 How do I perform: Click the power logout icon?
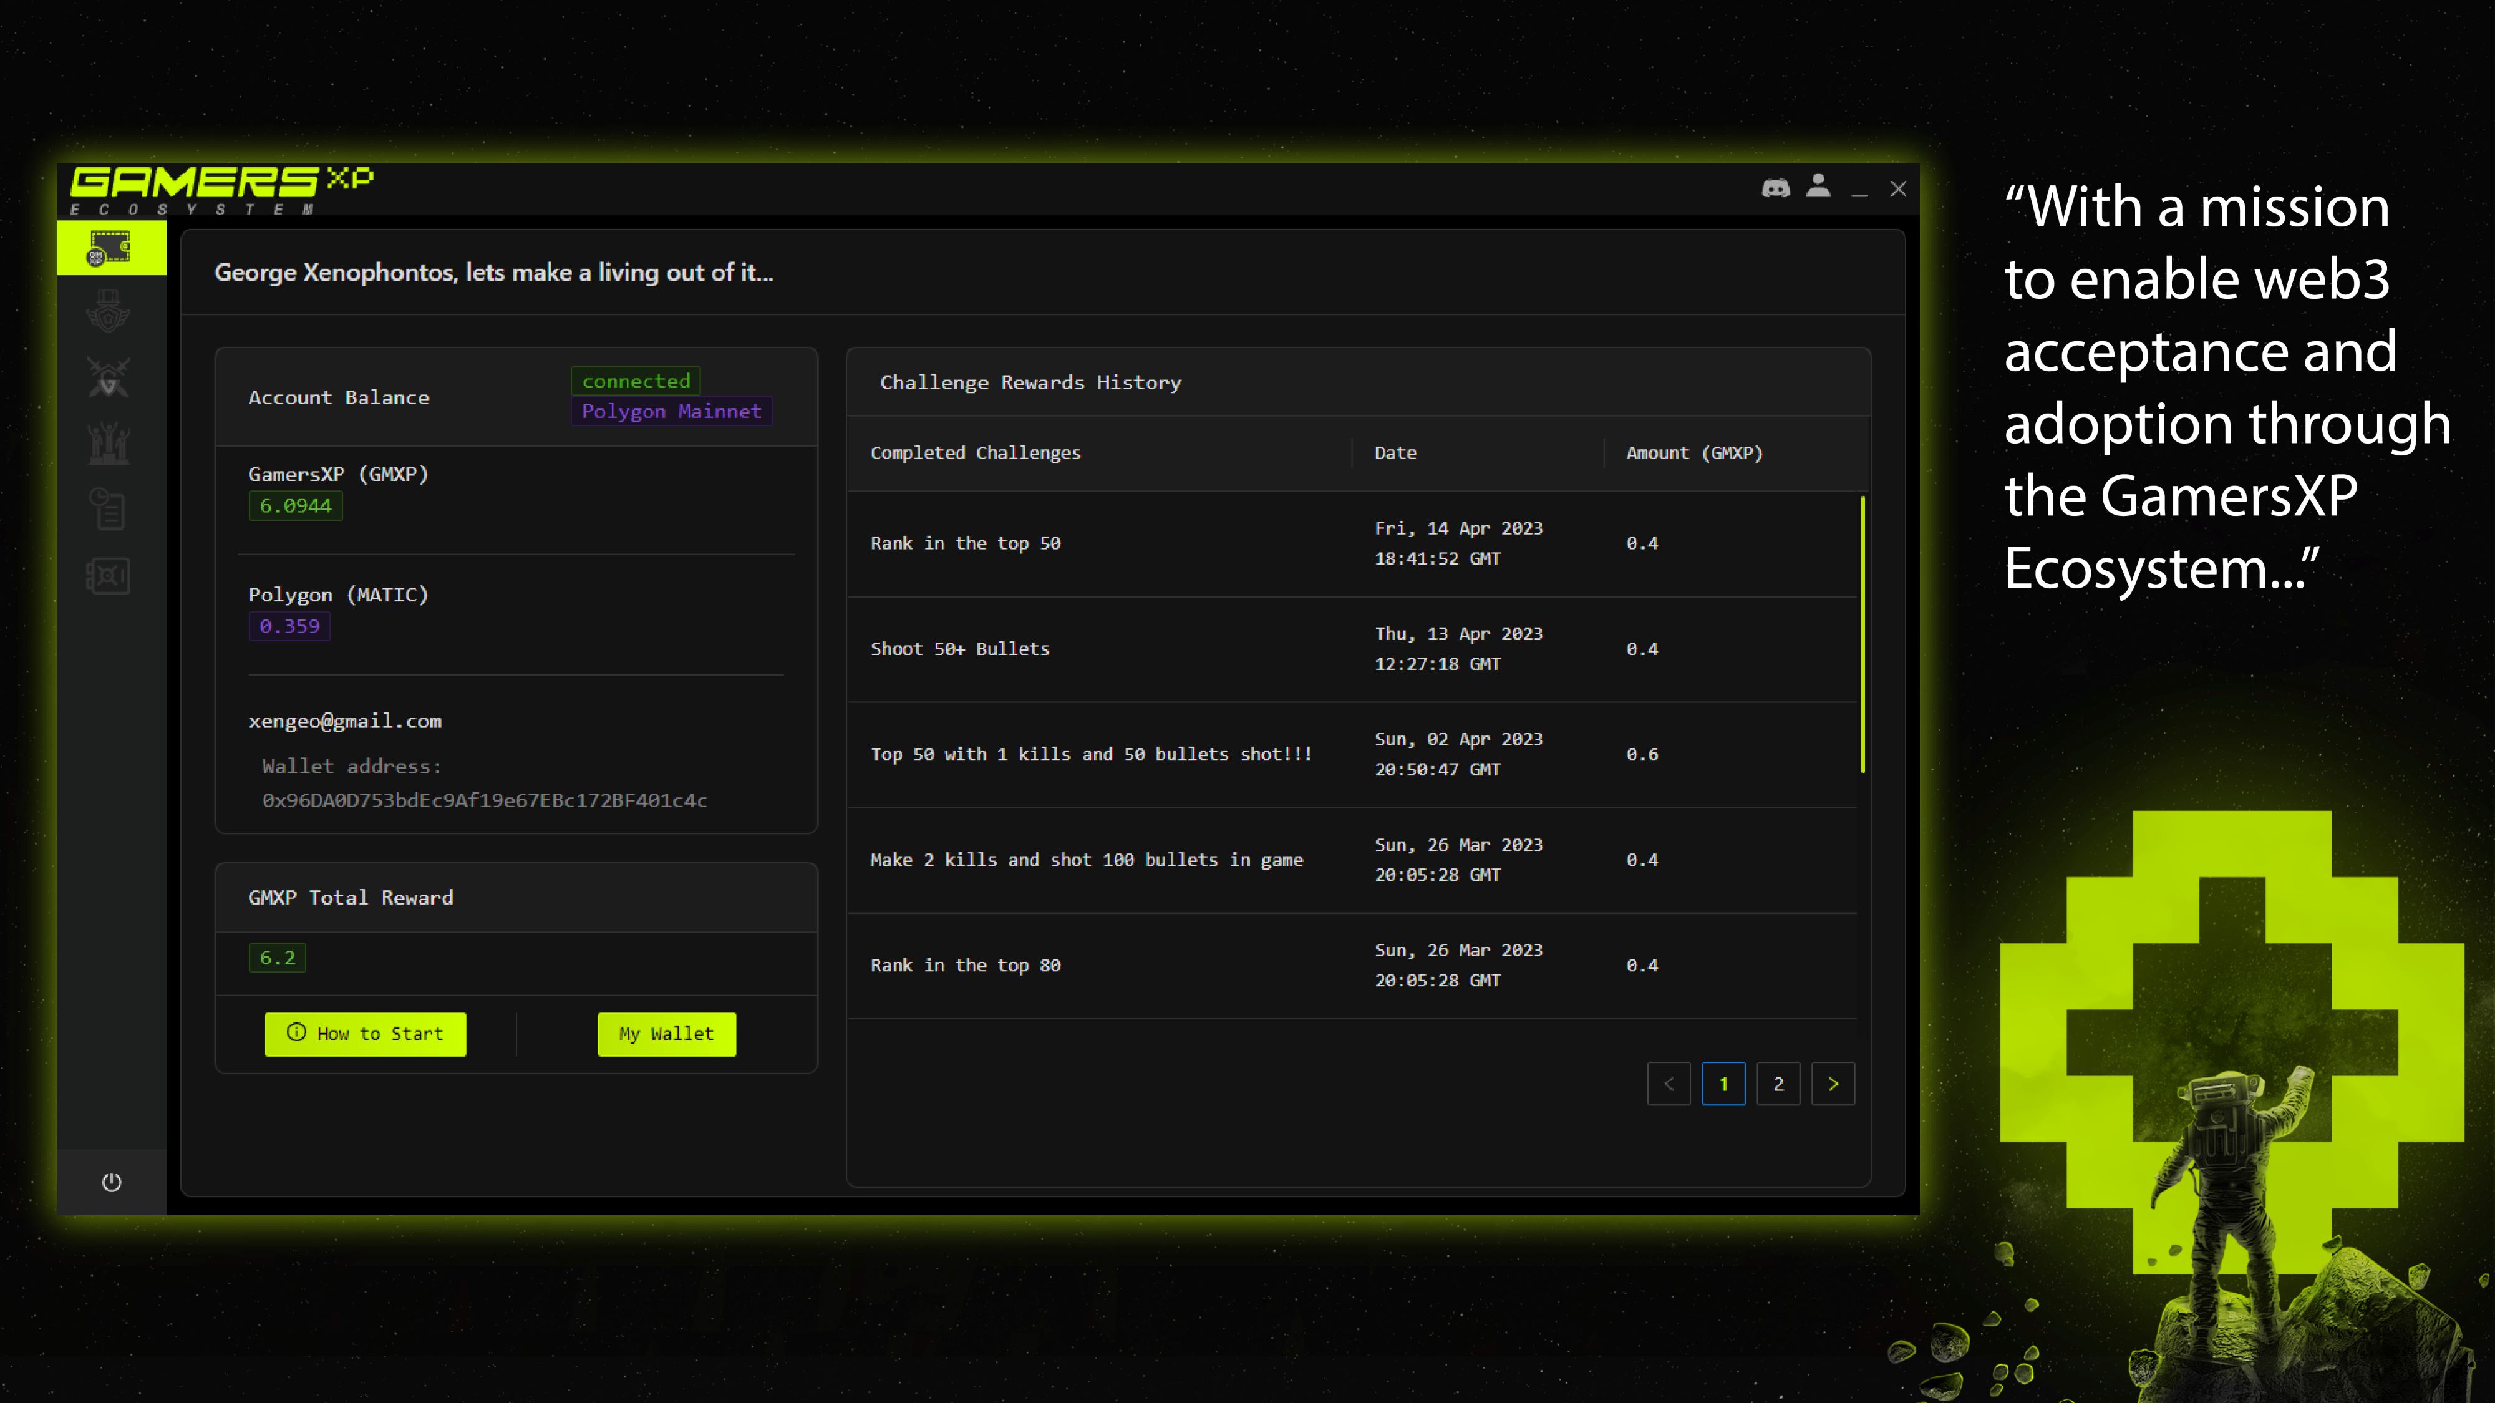pyautogui.click(x=112, y=1182)
